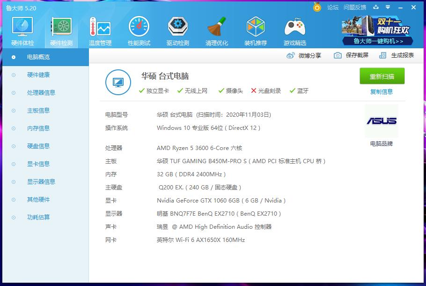426x286 pixels.
Task: Click 保存截屏 to save a screenshot
Action: [352, 55]
